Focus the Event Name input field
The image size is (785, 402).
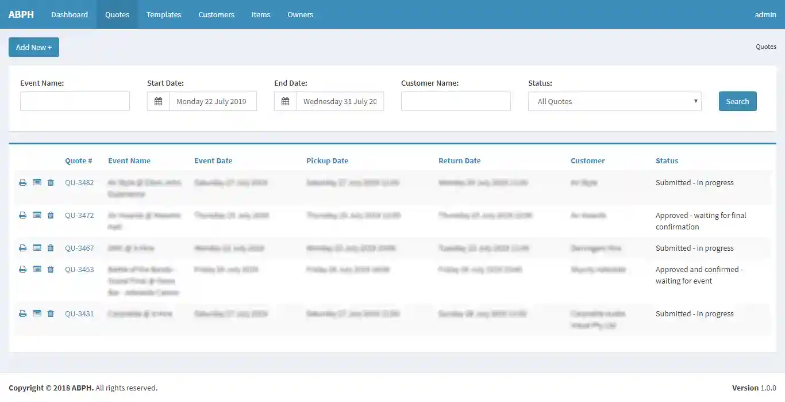75,102
